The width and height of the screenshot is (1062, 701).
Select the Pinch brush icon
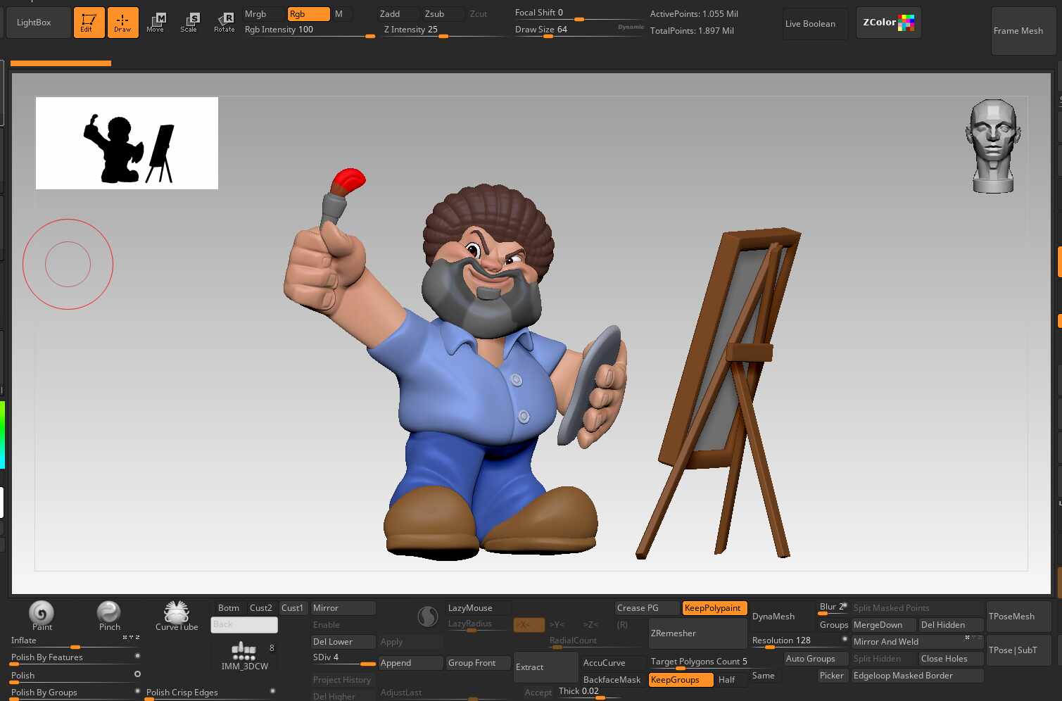pos(109,614)
